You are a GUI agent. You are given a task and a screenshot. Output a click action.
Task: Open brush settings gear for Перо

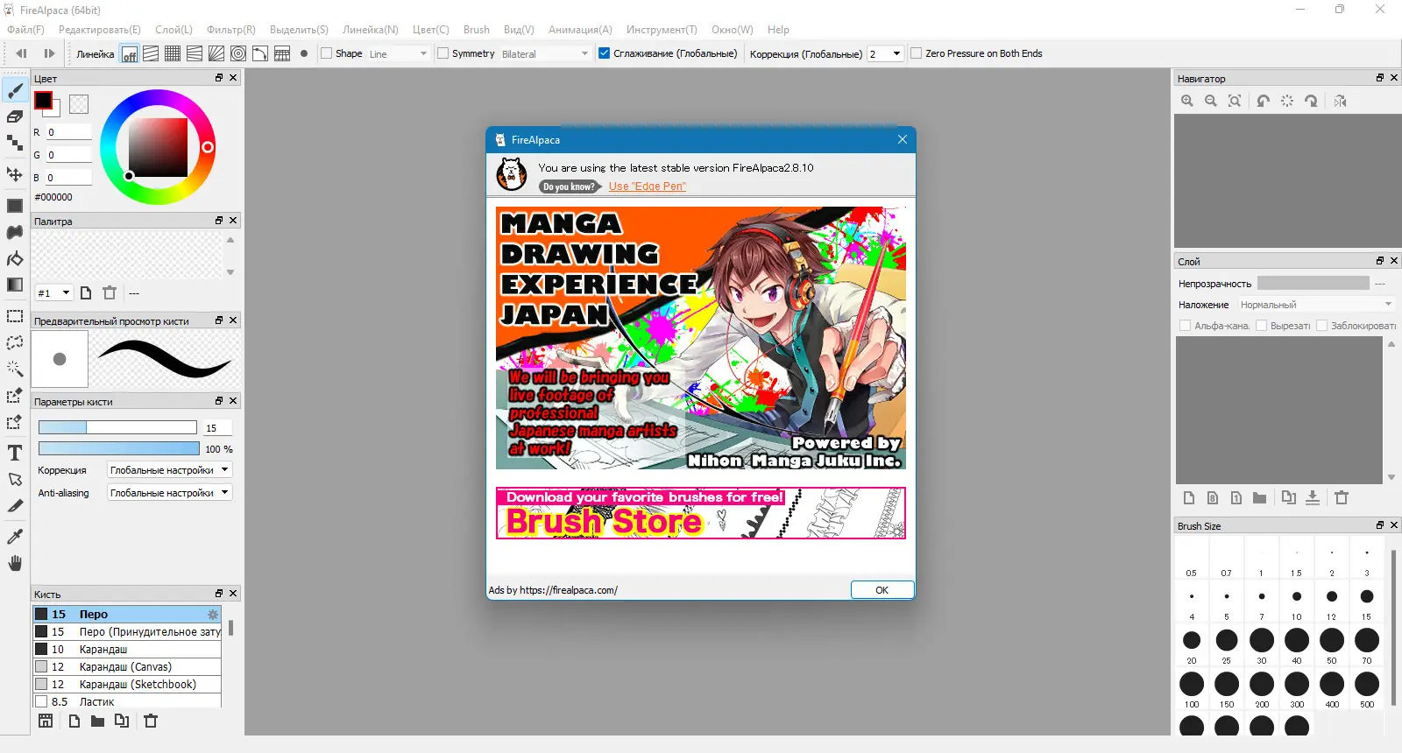point(212,615)
